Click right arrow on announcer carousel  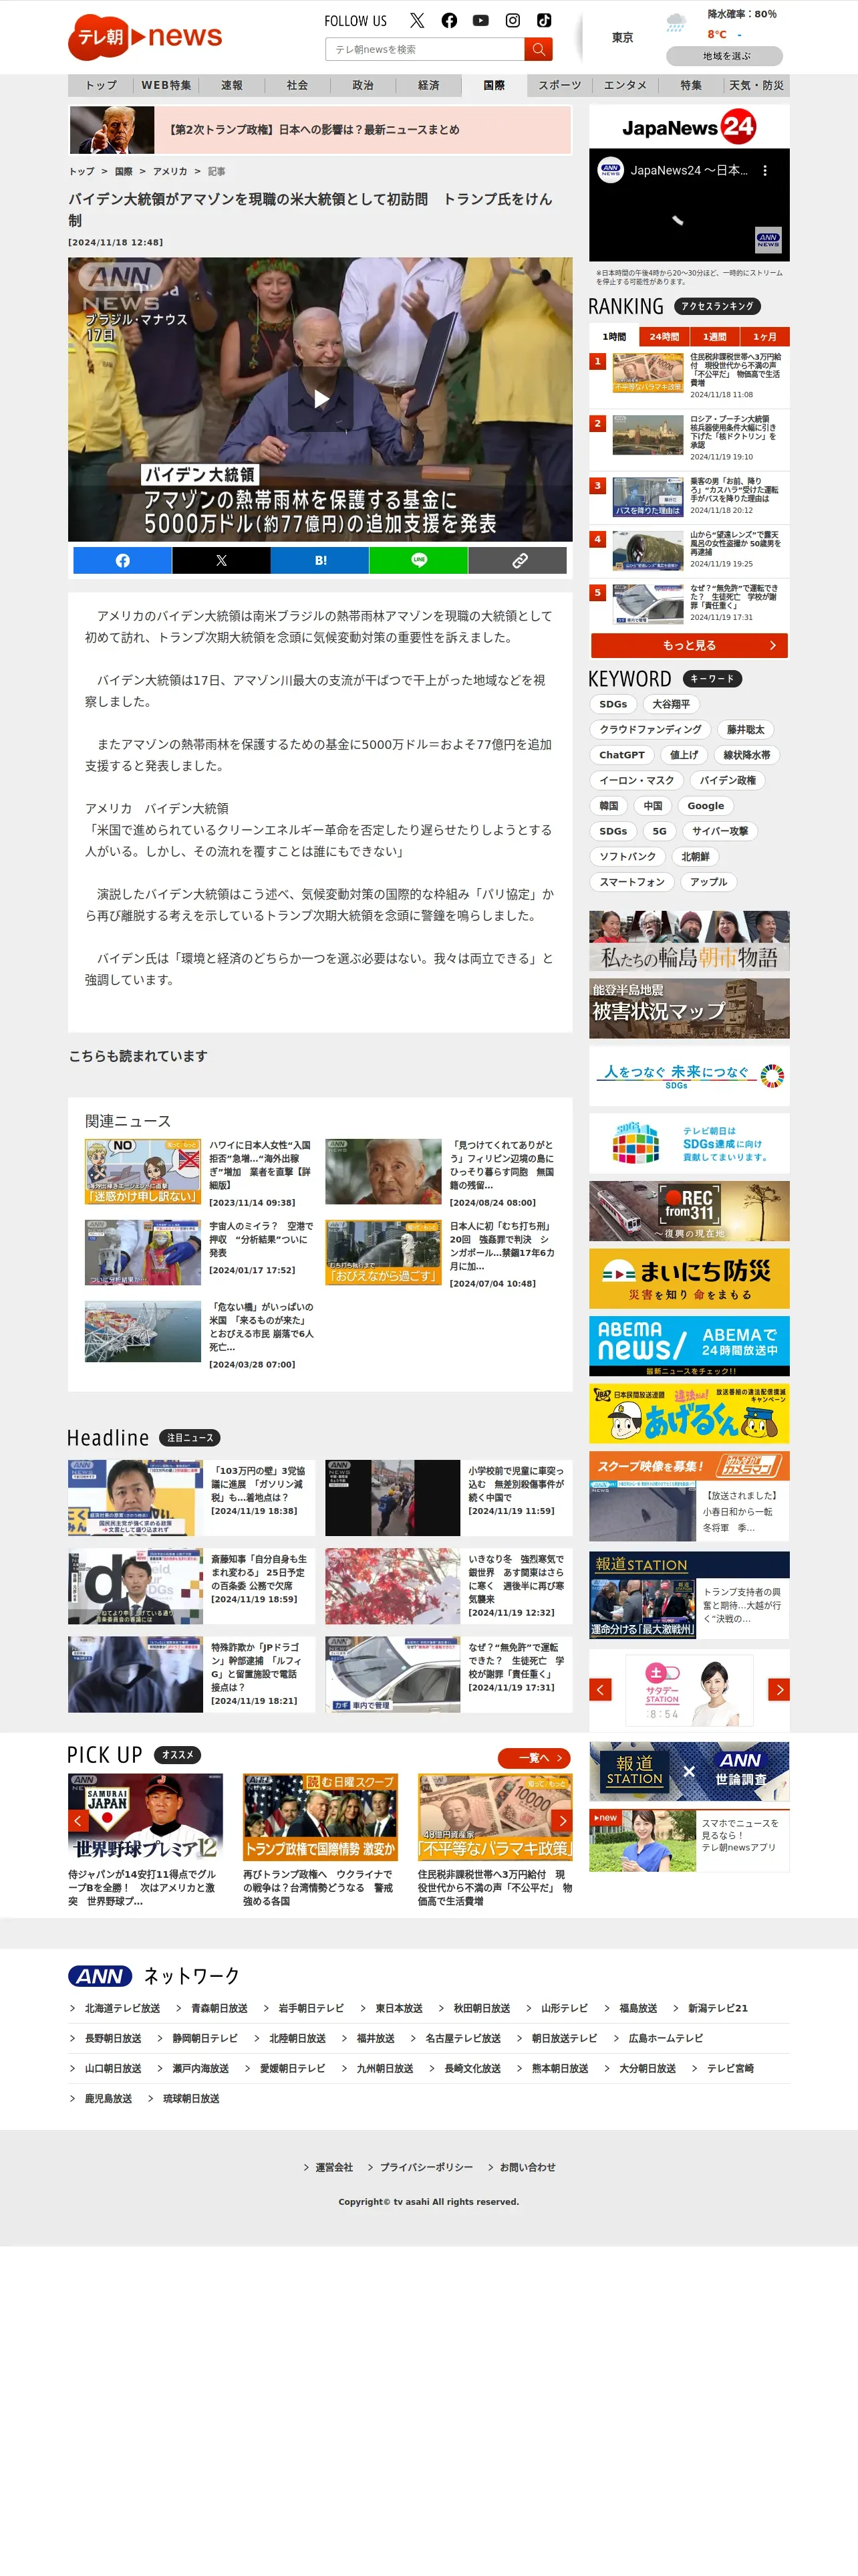coord(779,1689)
